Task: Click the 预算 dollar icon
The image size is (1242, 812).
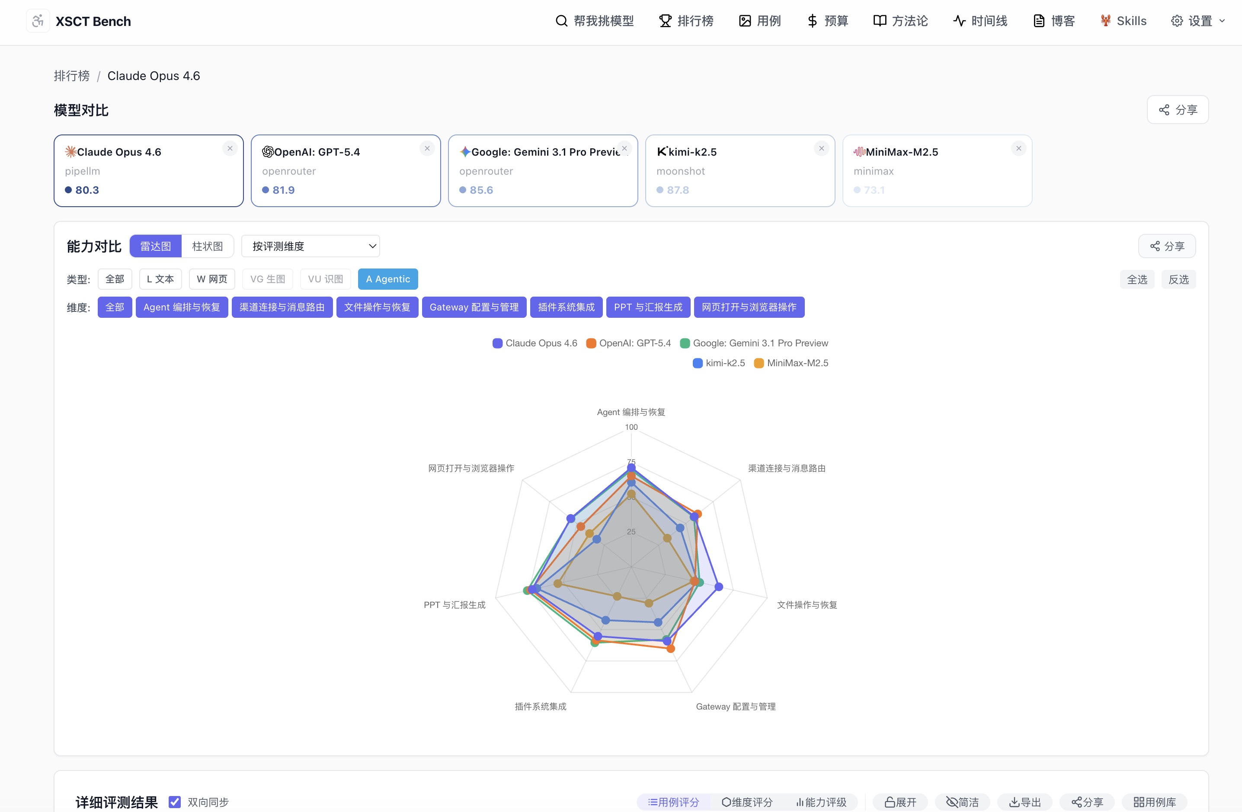Action: coord(812,21)
